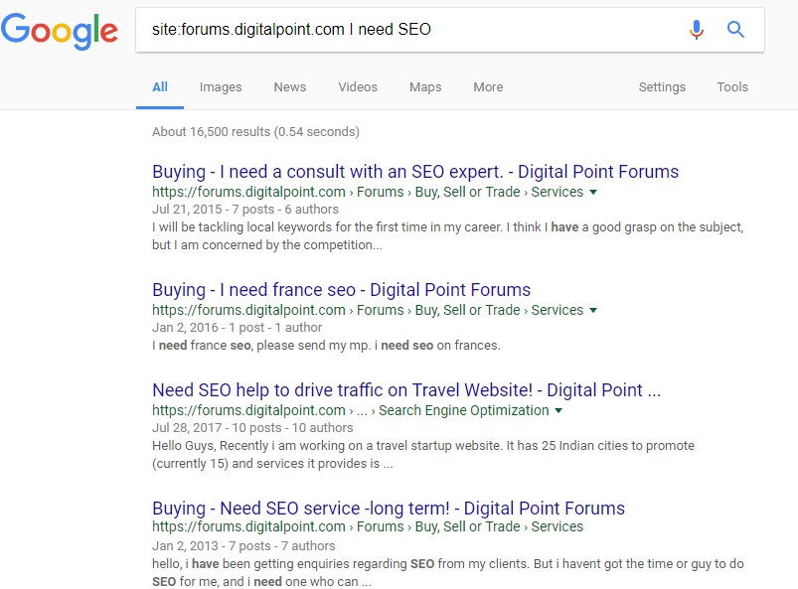Screen dimensions: 798x589
Task: Open search Tools
Action: click(732, 87)
